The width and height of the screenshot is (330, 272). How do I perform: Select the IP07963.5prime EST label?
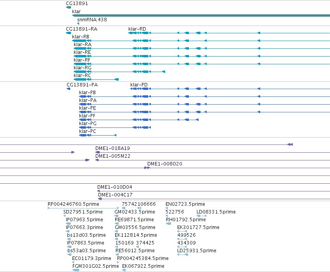pos(85,220)
